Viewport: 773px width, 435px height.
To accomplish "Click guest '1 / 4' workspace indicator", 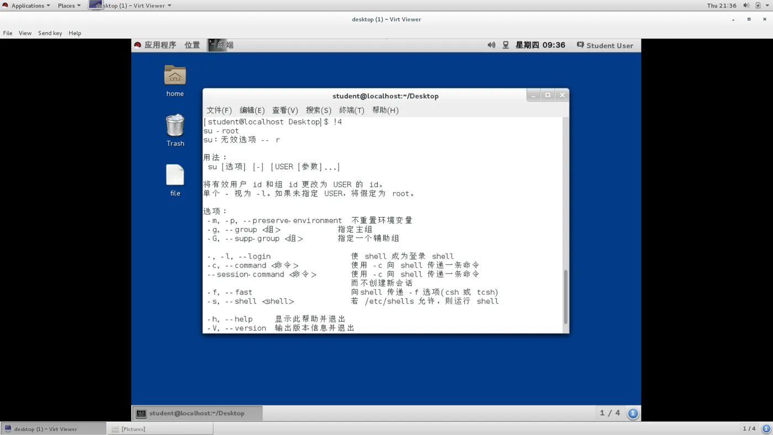I will pyautogui.click(x=610, y=413).
